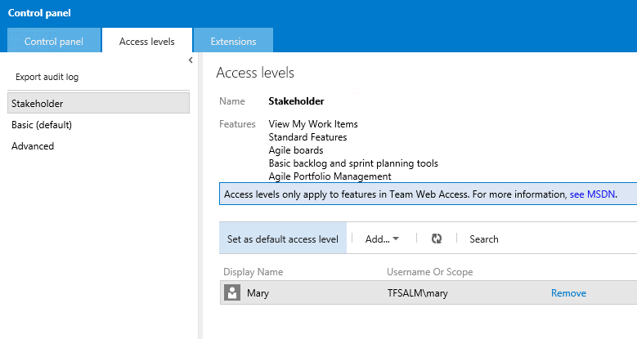Viewport: 637px width, 339px height.
Task: Click Set as default access level
Action: click(x=283, y=239)
